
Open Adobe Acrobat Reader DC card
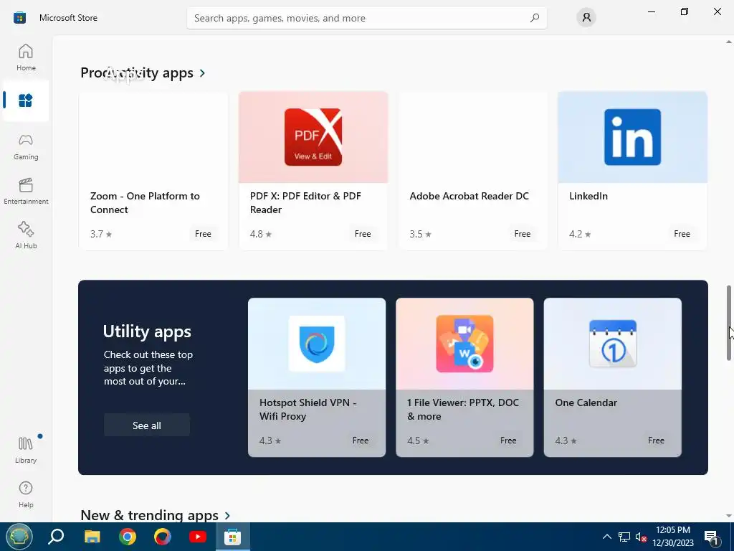click(473, 171)
